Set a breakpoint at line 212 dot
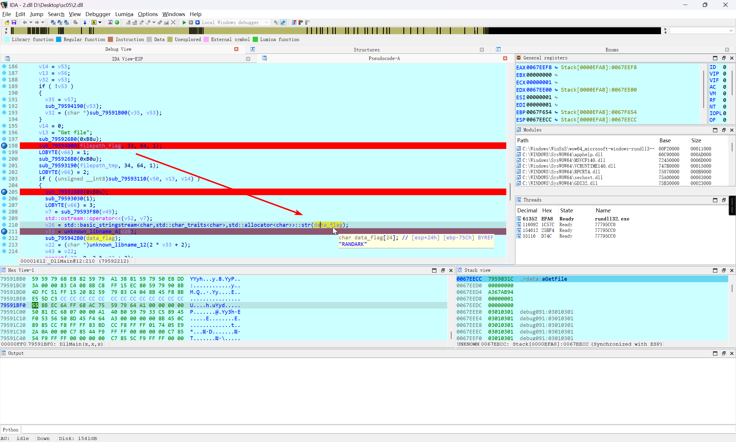 coord(4,238)
